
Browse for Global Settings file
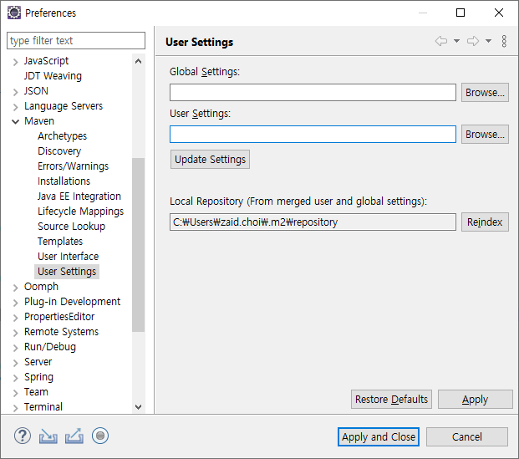[x=485, y=93]
